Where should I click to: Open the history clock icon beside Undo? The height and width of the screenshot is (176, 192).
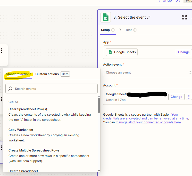pyautogui.click(x=178, y=1)
